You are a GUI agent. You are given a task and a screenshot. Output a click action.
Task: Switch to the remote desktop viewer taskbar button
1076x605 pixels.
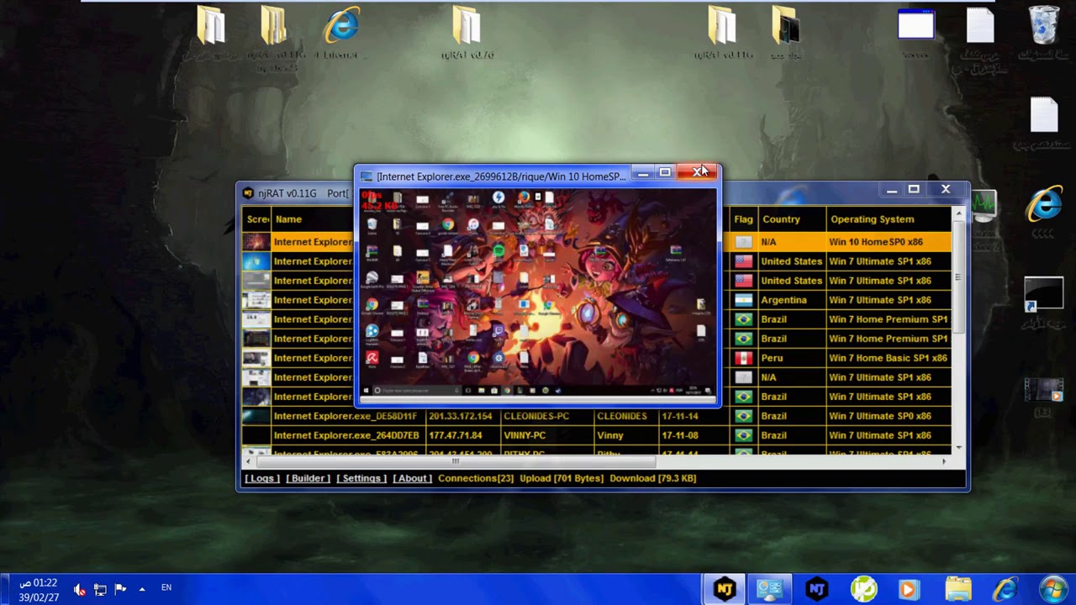pos(770,589)
